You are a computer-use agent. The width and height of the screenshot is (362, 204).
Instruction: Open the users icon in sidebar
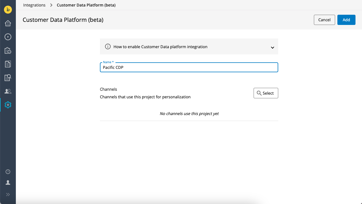pos(8,91)
